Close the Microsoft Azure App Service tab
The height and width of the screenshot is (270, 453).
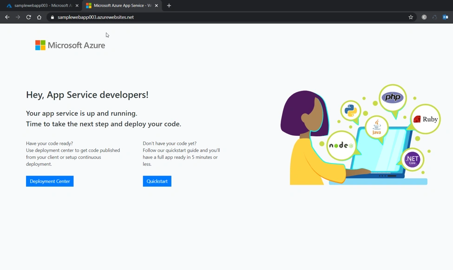pos(156,6)
